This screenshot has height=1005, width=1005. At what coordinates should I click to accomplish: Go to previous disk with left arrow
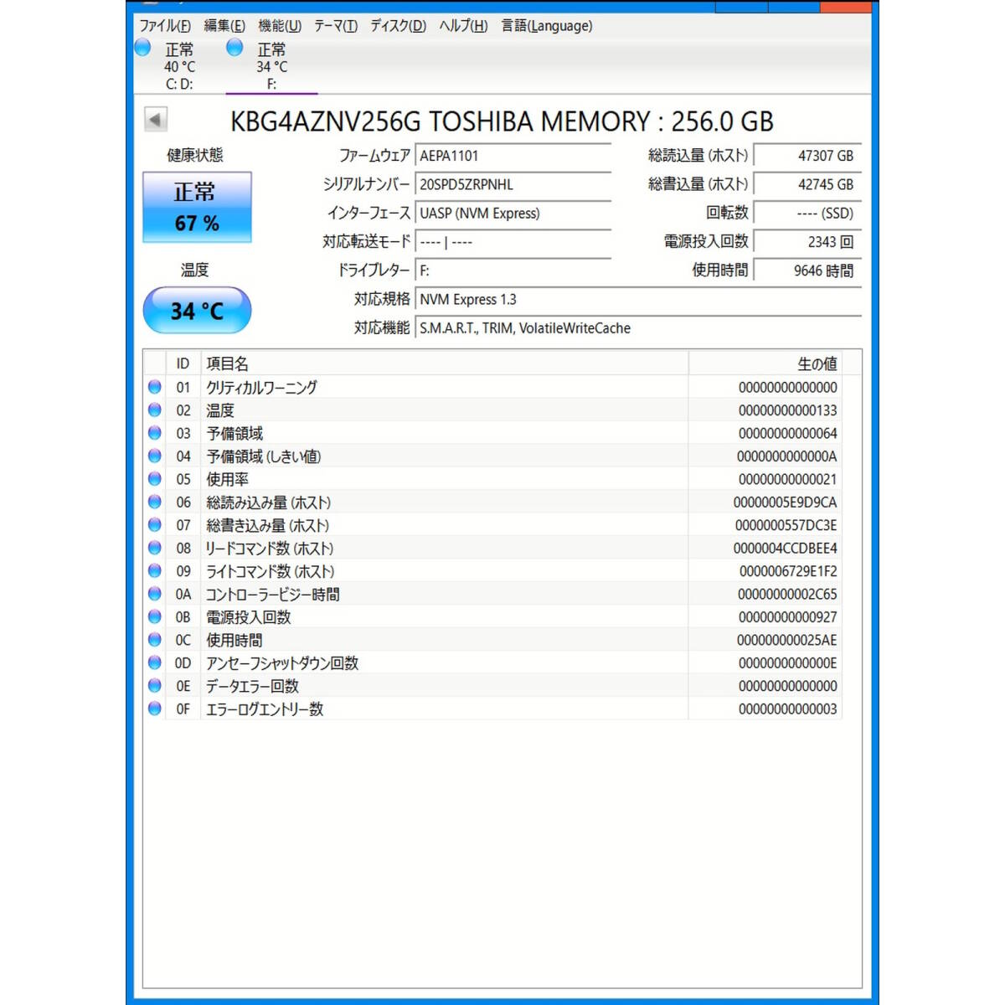156,120
